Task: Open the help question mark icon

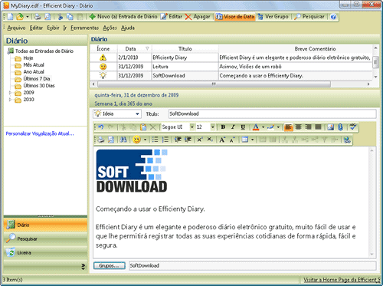Action: pyautogui.click(x=333, y=17)
